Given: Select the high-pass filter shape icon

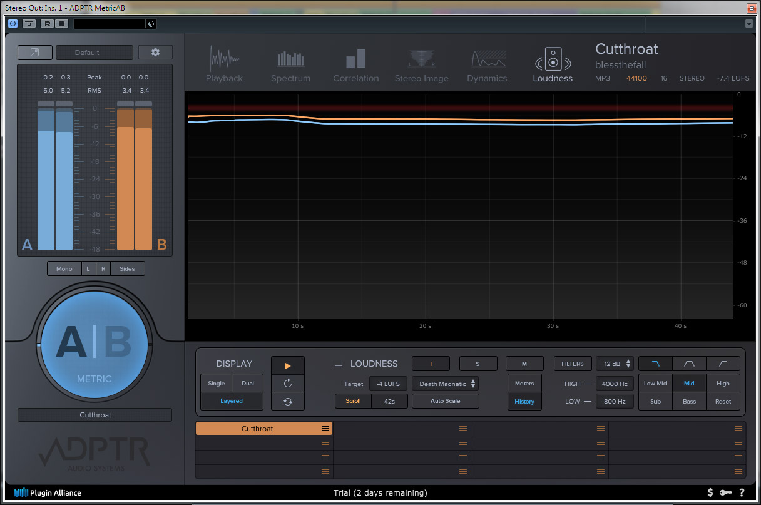Looking at the screenshot, I should click(x=723, y=364).
